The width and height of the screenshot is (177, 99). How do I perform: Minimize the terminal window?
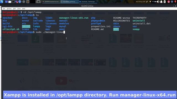click(x=174, y=6)
